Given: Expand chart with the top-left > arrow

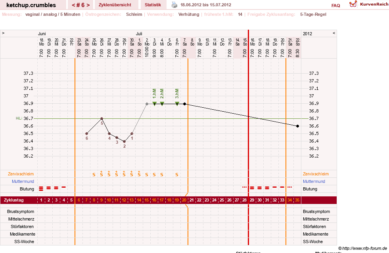Looking at the screenshot, I should click(3, 33).
